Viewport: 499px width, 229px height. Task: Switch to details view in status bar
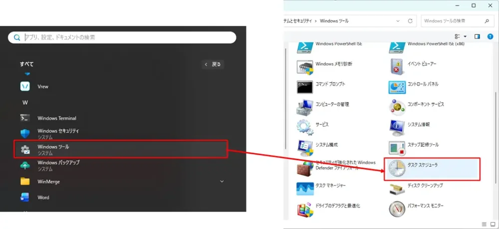[485, 224]
